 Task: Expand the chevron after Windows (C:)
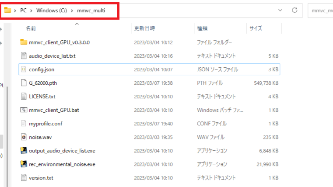[x=72, y=10]
